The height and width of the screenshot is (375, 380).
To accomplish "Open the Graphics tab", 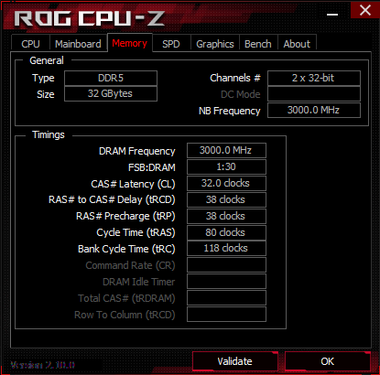I will coord(215,44).
